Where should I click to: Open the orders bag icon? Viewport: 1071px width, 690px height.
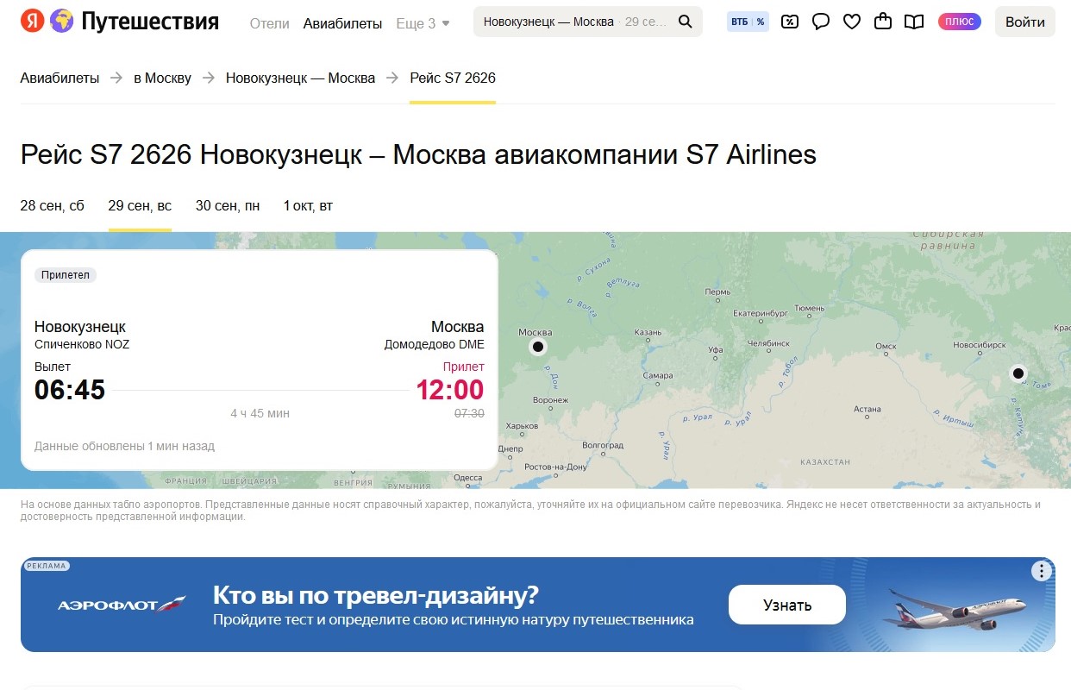coord(883,22)
